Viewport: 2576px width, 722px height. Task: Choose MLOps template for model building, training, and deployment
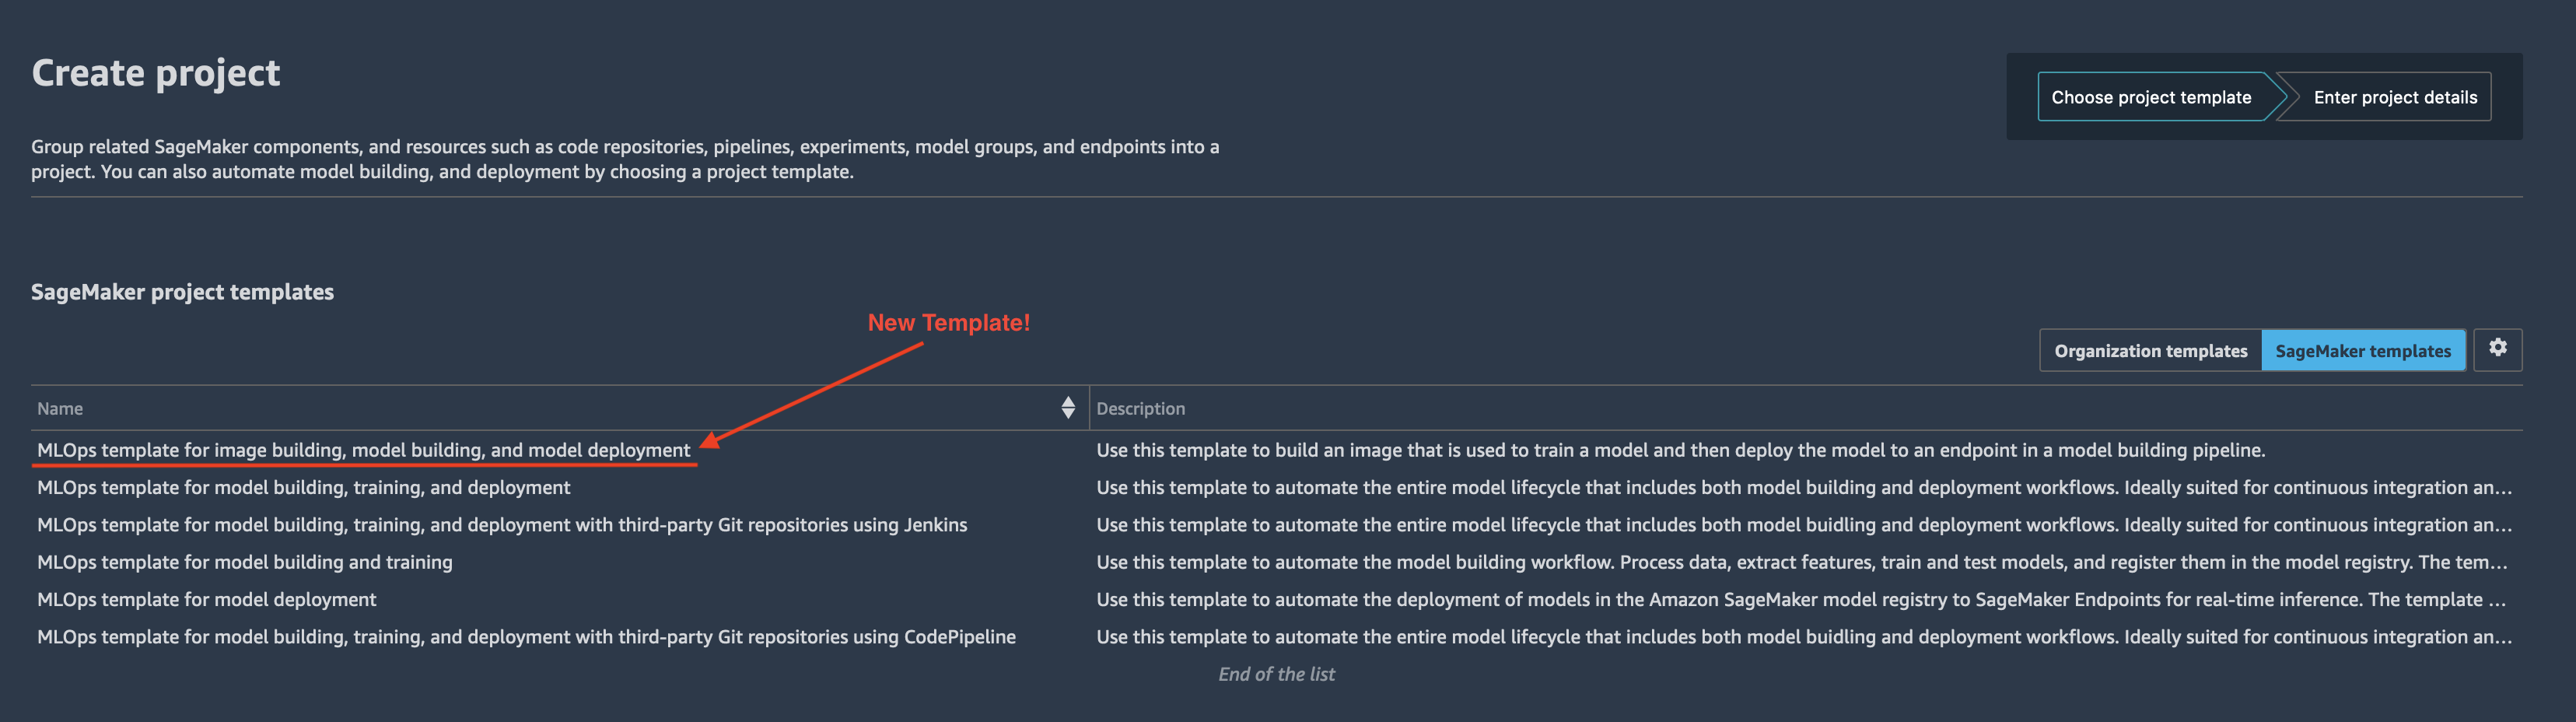pos(303,488)
